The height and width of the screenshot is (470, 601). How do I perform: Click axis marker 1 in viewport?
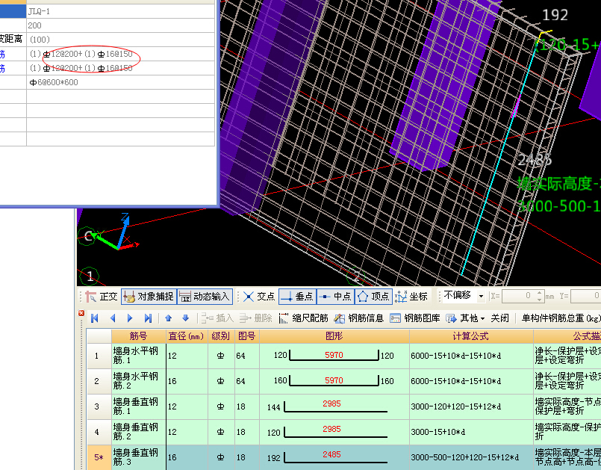(x=90, y=276)
